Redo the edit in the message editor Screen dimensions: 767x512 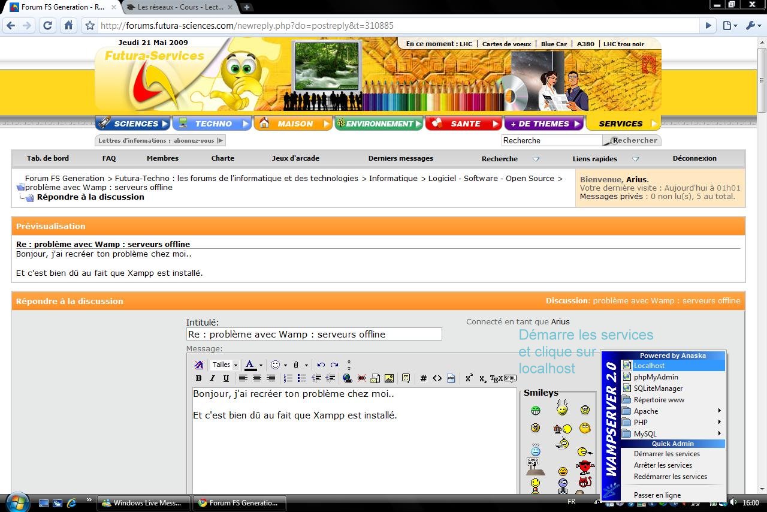pos(334,365)
